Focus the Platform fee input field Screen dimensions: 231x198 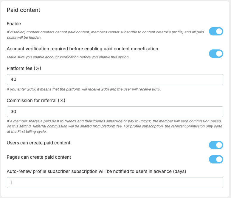click(115, 79)
